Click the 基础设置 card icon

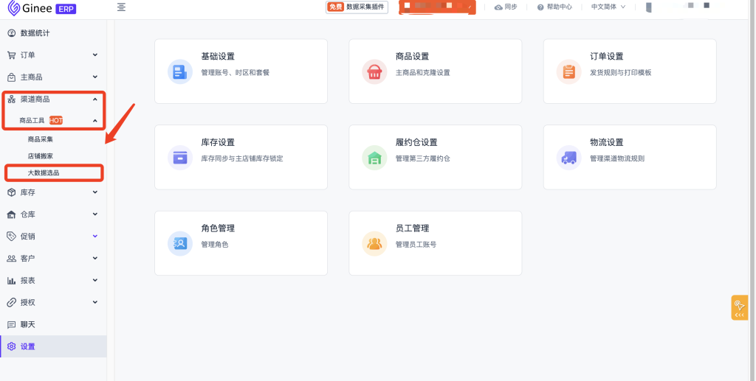coord(180,71)
